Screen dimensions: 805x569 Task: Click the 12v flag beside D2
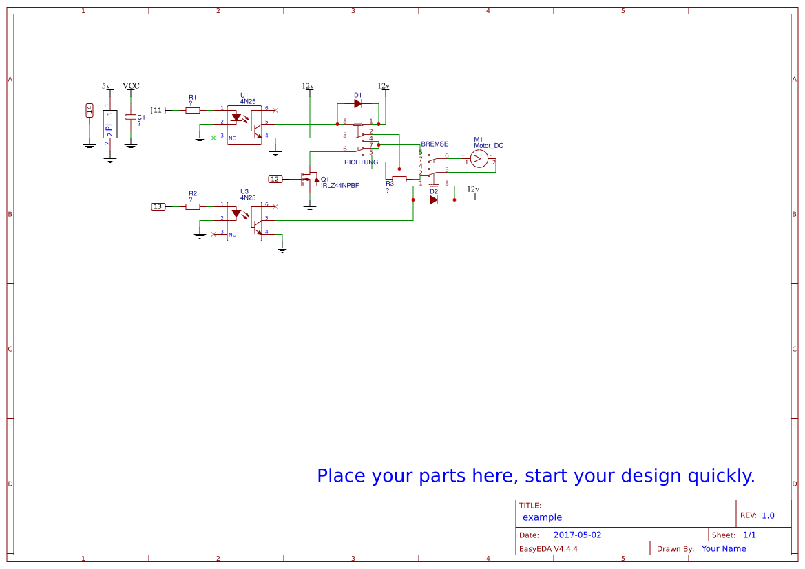(473, 191)
